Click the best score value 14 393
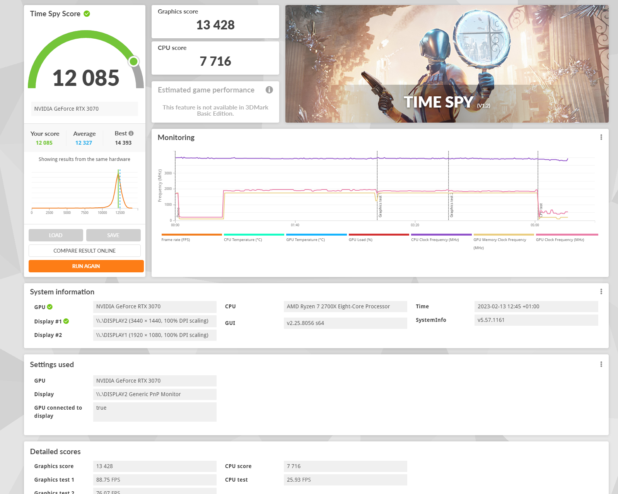 click(x=123, y=143)
